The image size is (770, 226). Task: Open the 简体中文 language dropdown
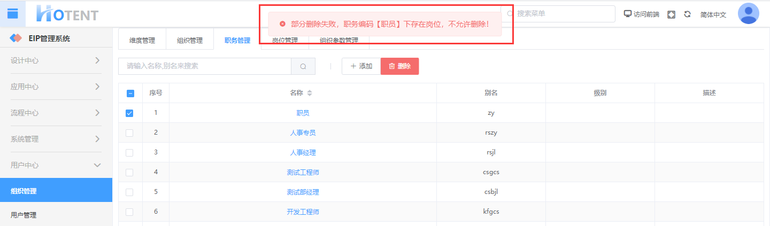[x=713, y=14]
